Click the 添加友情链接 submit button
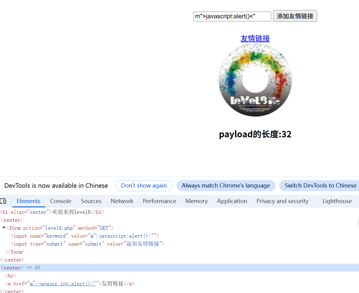This screenshot has height=293, width=359. 295,16
